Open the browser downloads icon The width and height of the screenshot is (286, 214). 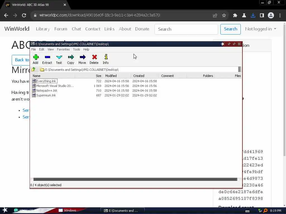click(253, 16)
